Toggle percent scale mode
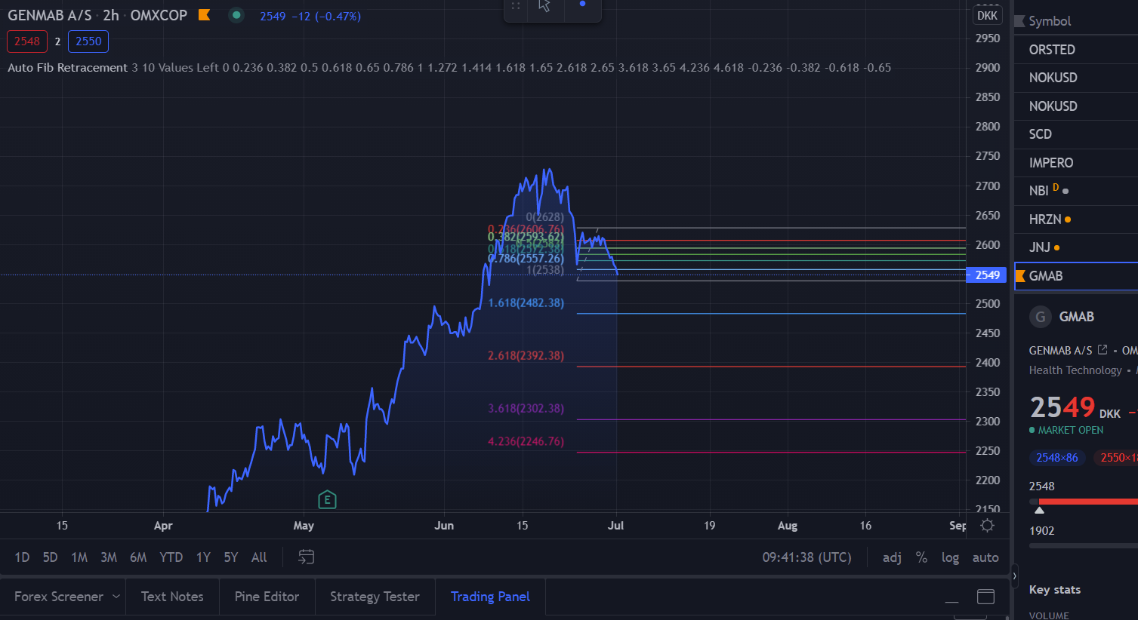The image size is (1138, 620). click(921, 557)
